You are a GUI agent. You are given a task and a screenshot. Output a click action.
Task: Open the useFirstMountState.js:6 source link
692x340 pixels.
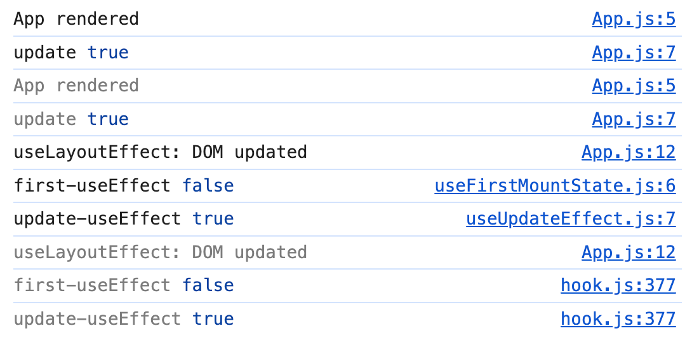(556, 186)
